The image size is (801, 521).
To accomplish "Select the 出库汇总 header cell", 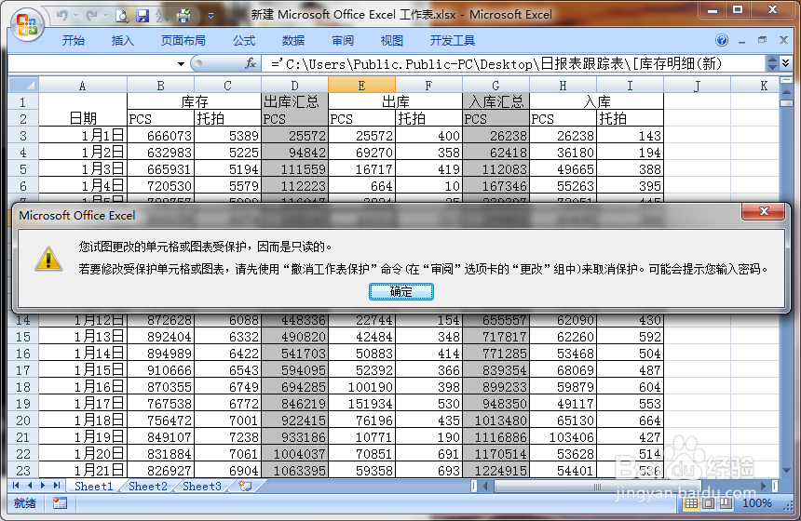I will point(294,101).
